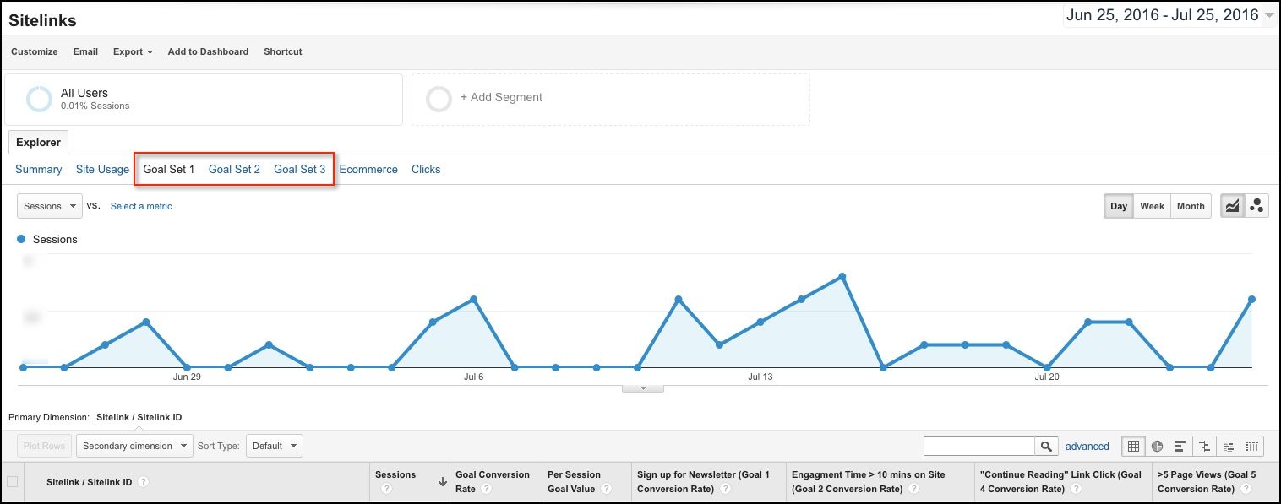Toggle chart granularity to Month

click(x=1191, y=206)
